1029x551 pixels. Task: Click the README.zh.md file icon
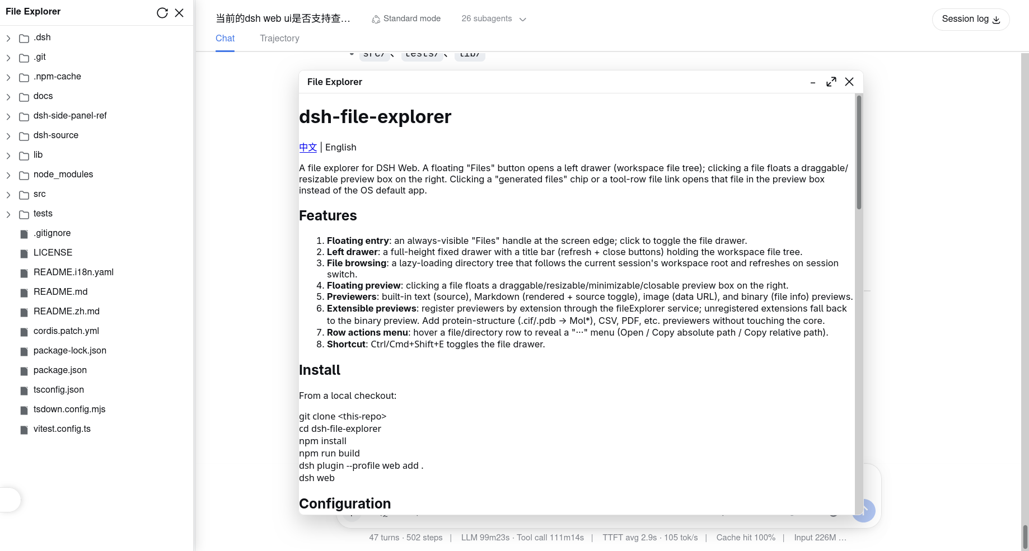click(24, 312)
